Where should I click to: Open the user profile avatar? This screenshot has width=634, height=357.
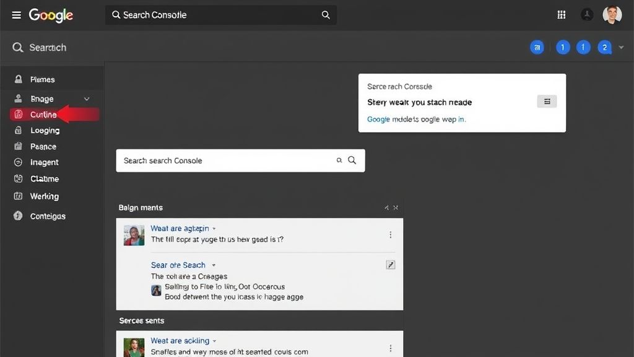point(612,15)
